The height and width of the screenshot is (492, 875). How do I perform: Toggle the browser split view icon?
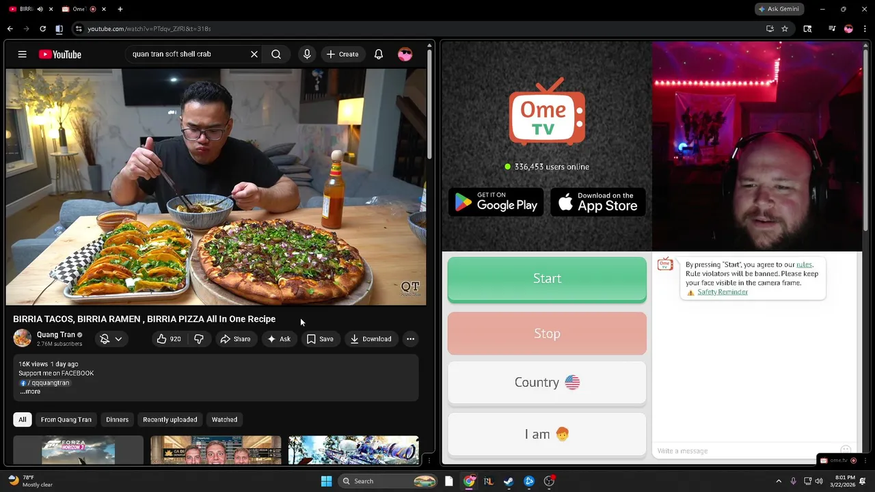click(x=59, y=29)
